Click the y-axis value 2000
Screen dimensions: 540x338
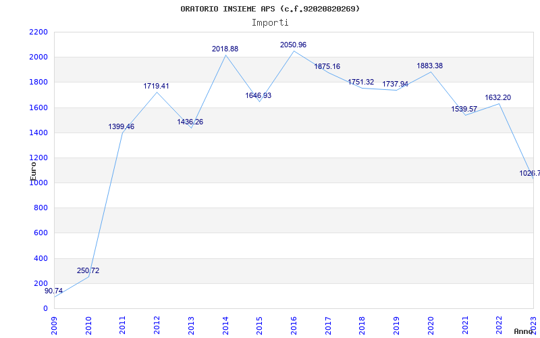coord(38,57)
